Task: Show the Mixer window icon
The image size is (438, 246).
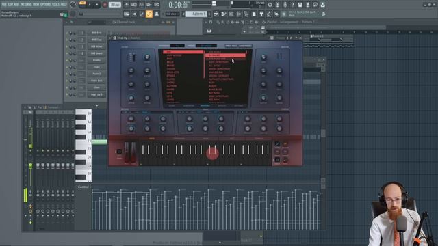Action: tap(239, 14)
